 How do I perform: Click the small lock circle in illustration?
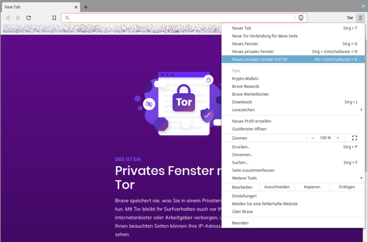pos(208,80)
